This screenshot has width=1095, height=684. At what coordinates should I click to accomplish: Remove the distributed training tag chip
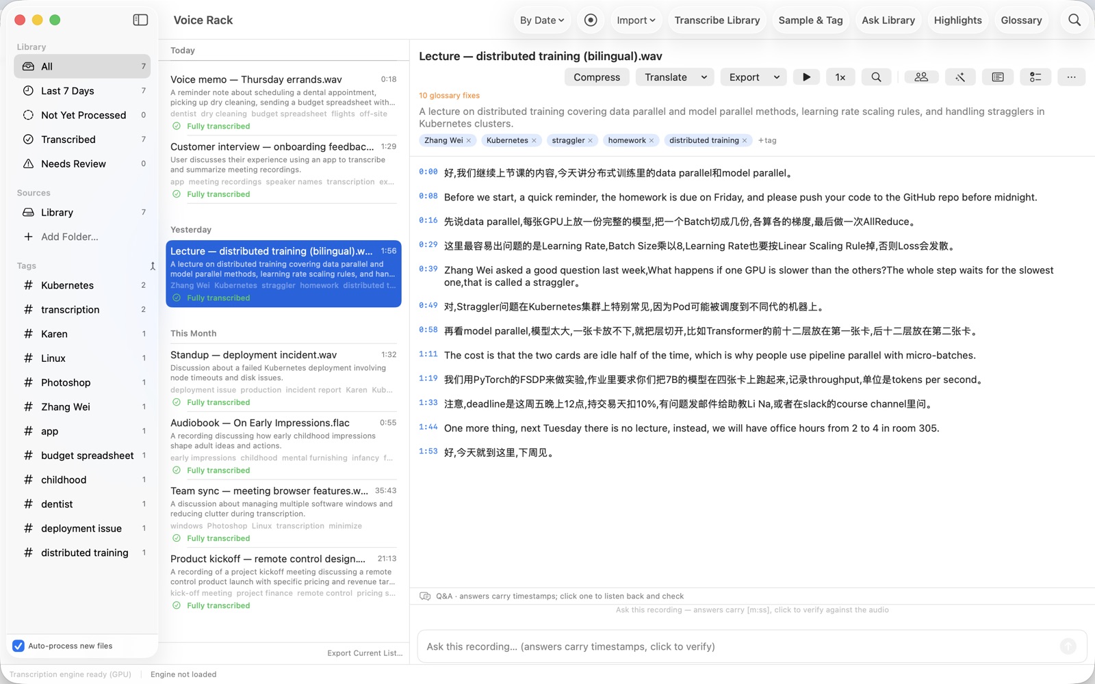pyautogui.click(x=745, y=141)
